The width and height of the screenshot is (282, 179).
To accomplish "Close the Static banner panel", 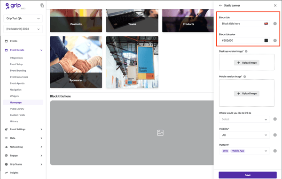I will click(275, 5).
